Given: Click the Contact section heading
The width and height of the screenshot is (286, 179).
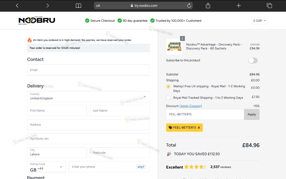Looking at the screenshot, I should (x=35, y=59).
